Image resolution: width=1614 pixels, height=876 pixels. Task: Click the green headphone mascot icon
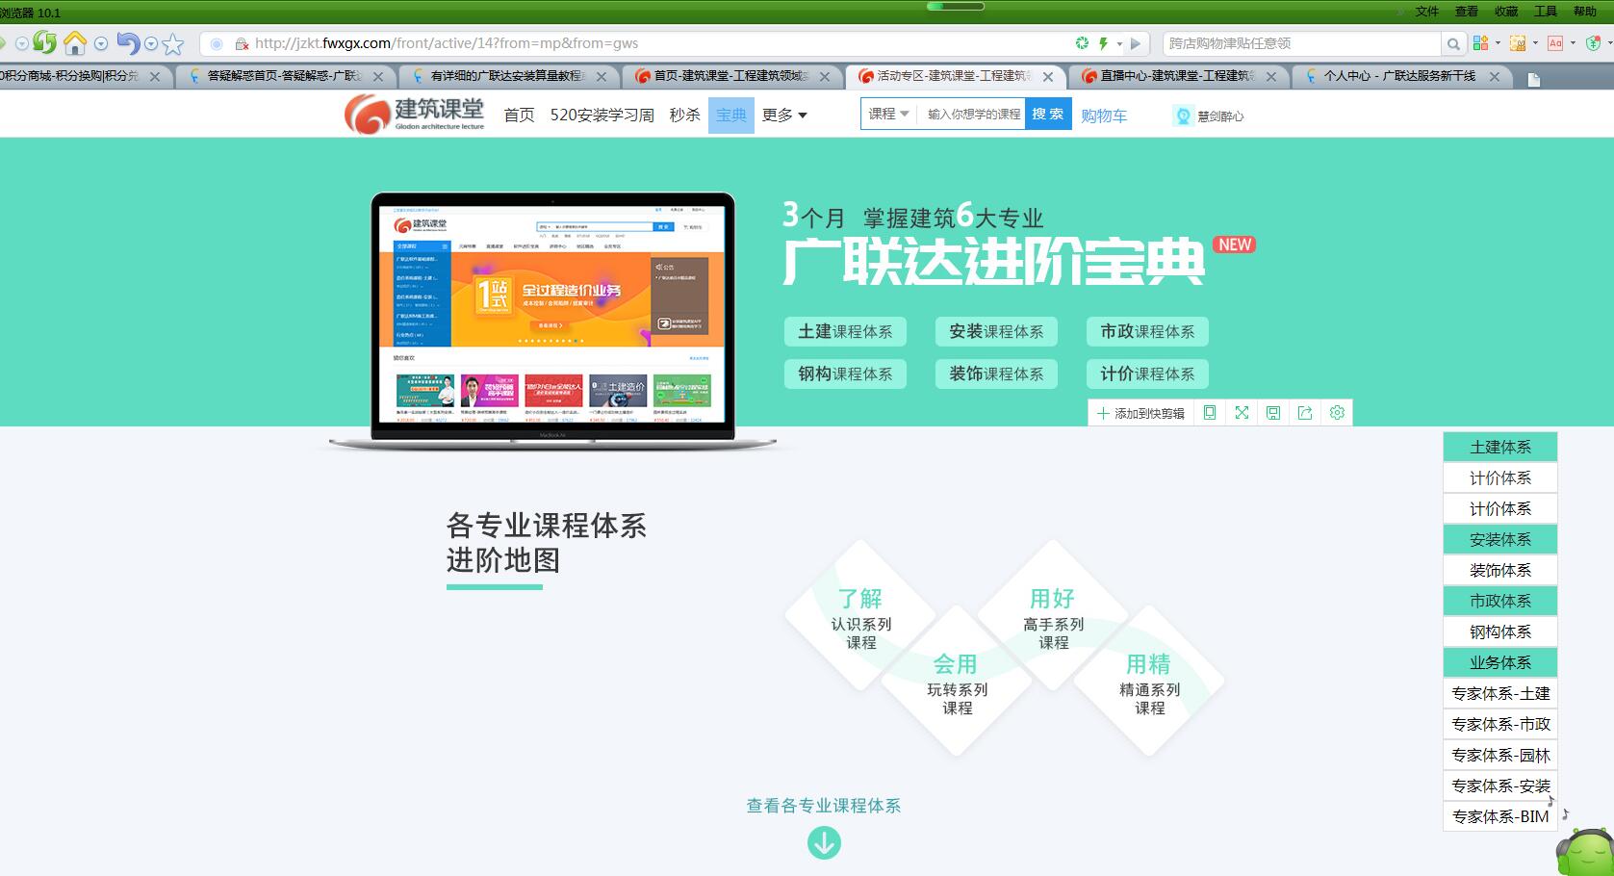1585,852
